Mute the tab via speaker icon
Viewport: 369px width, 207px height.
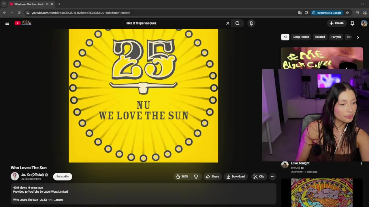(x=47, y=4)
